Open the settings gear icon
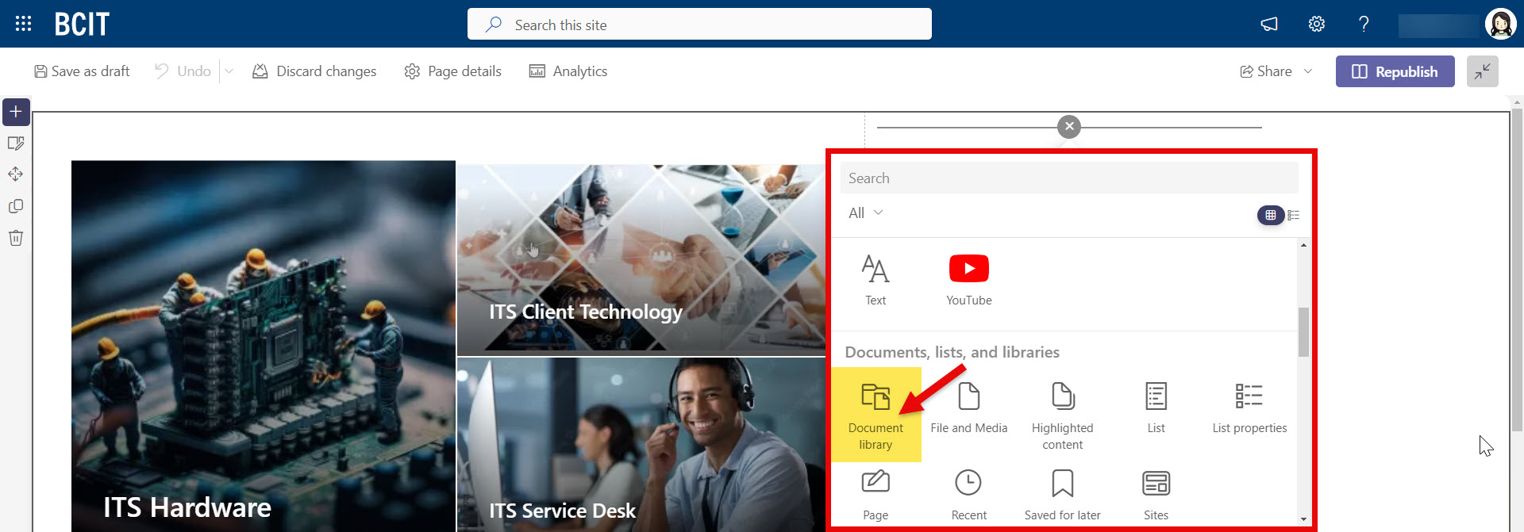Viewport: 1524px width, 532px height. (x=1317, y=24)
